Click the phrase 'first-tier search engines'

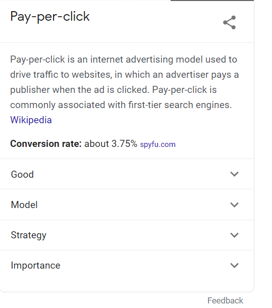click(x=180, y=105)
